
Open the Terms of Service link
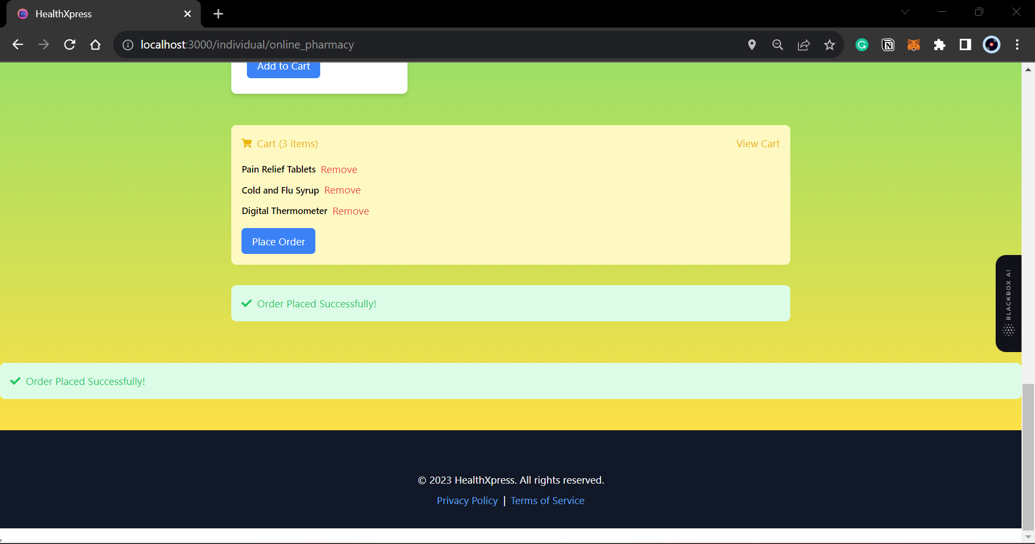pos(548,501)
